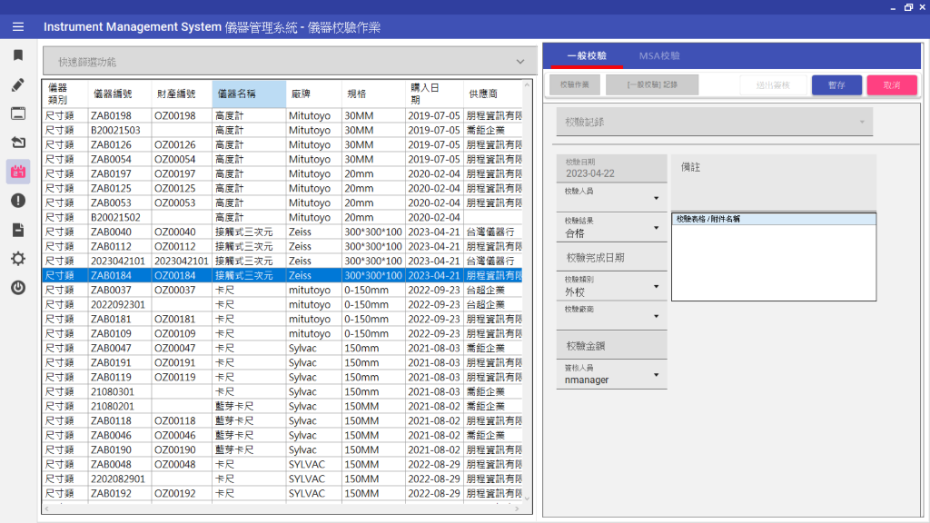Open the 校驗結果 dropdown showing 合格
The height and width of the screenshot is (523, 930).
click(x=610, y=227)
